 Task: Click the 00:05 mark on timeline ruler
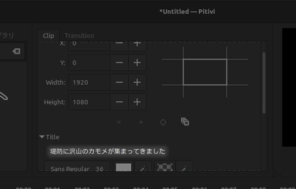[170, 188]
